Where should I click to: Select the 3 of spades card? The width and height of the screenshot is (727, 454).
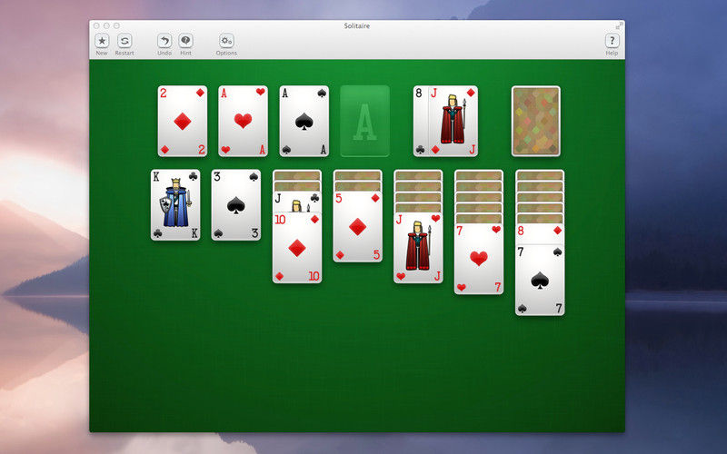coord(236,205)
